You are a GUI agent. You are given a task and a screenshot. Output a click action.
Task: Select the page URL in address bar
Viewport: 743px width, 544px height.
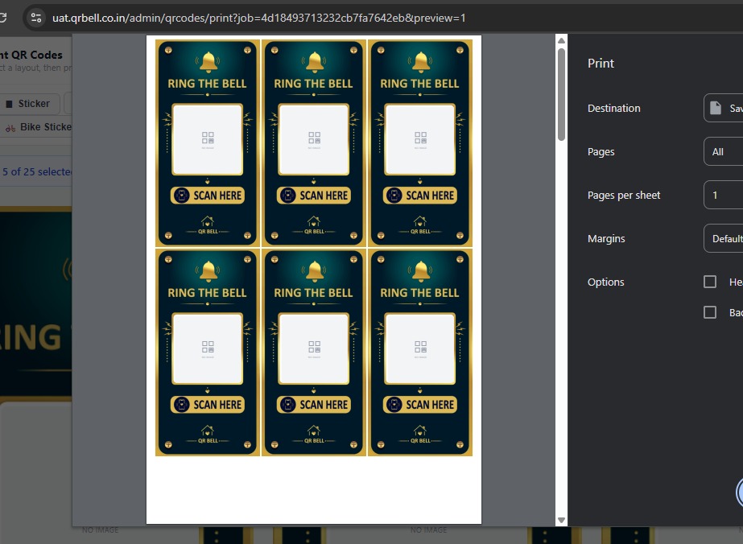tap(258, 18)
